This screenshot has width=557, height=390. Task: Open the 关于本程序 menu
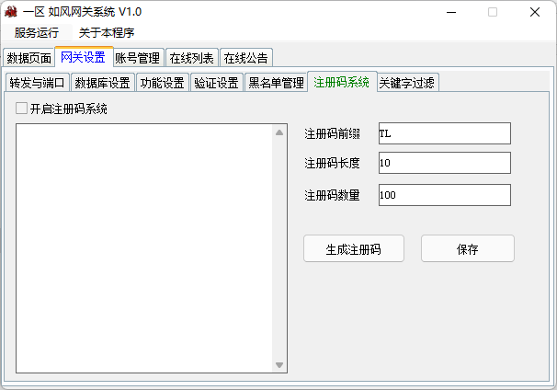[x=107, y=33]
